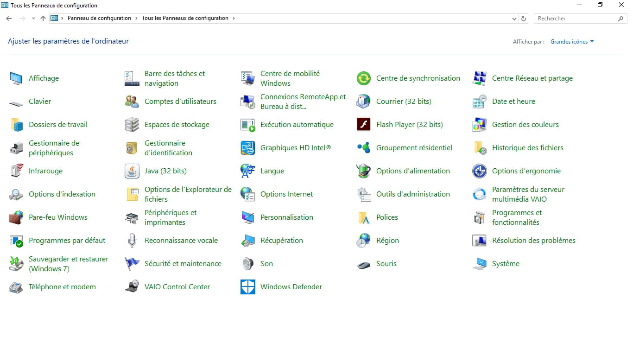633x356 pixels.
Task: Click Sécurité et maintenance flag icon
Action: coord(132,264)
